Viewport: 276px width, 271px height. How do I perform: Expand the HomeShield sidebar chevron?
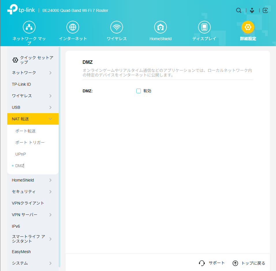click(x=51, y=180)
